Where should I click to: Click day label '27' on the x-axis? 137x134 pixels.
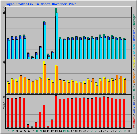tap(112, 131)
